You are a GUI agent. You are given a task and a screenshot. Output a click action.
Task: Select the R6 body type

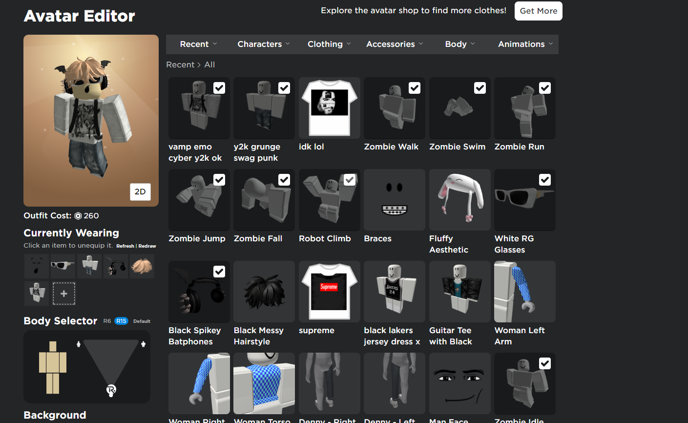coord(107,321)
